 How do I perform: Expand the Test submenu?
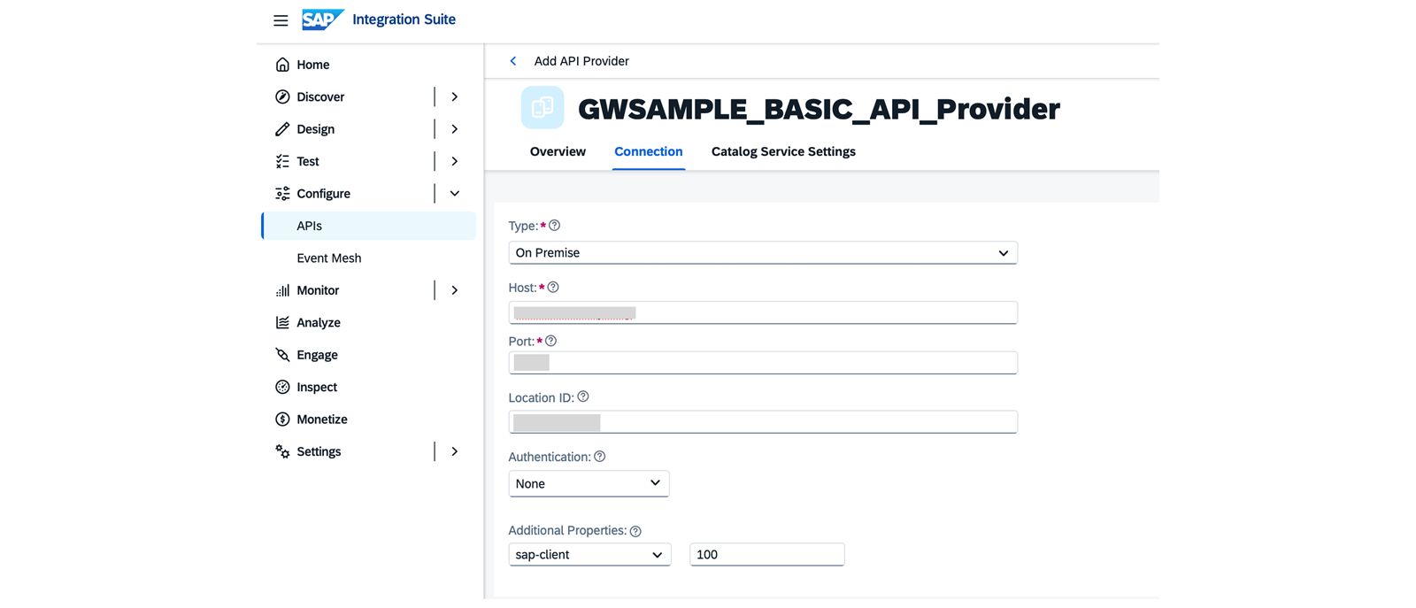coord(455,161)
